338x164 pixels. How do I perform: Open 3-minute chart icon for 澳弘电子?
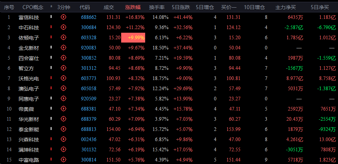[x=63, y=88]
